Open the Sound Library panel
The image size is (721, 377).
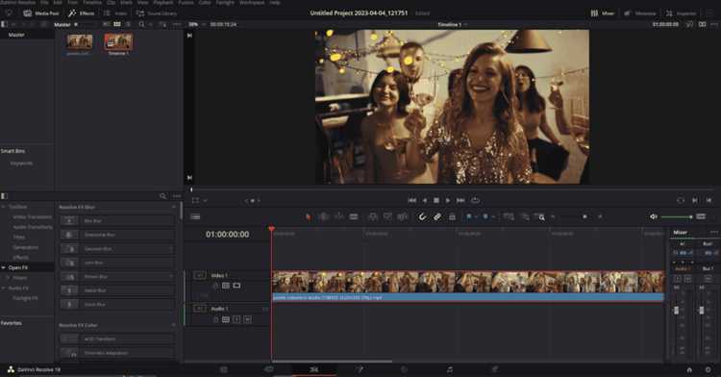tap(157, 13)
